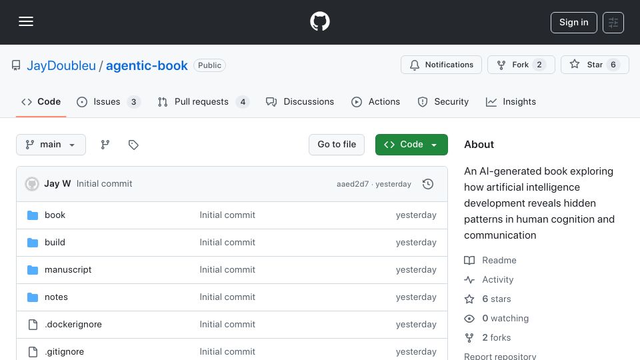Open the .gitignore file

(64, 352)
